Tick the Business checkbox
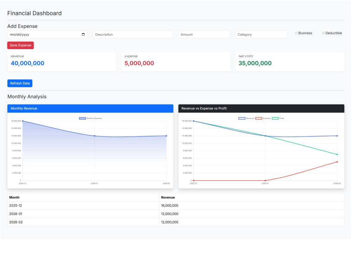 click(x=296, y=33)
